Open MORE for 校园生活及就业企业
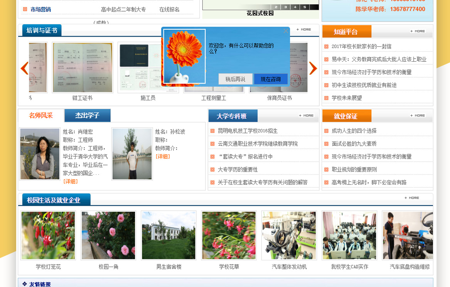The image size is (450, 287). click(412, 198)
